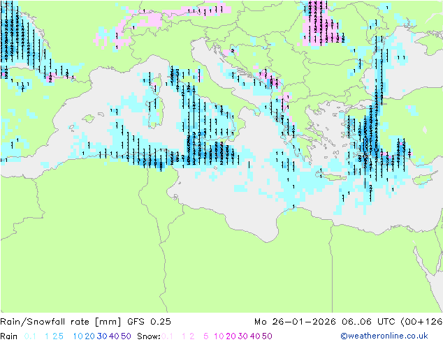Click the "(00+126" forecast offset text
The width and height of the screenshot is (443, 342).
tap(421, 322)
